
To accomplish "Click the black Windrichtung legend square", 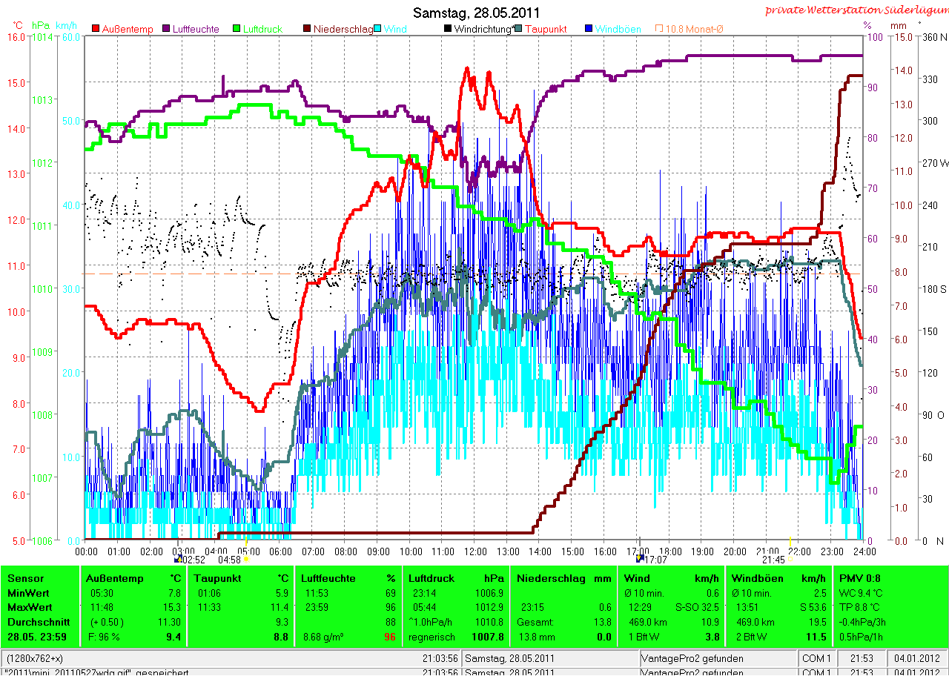I will pos(448,29).
